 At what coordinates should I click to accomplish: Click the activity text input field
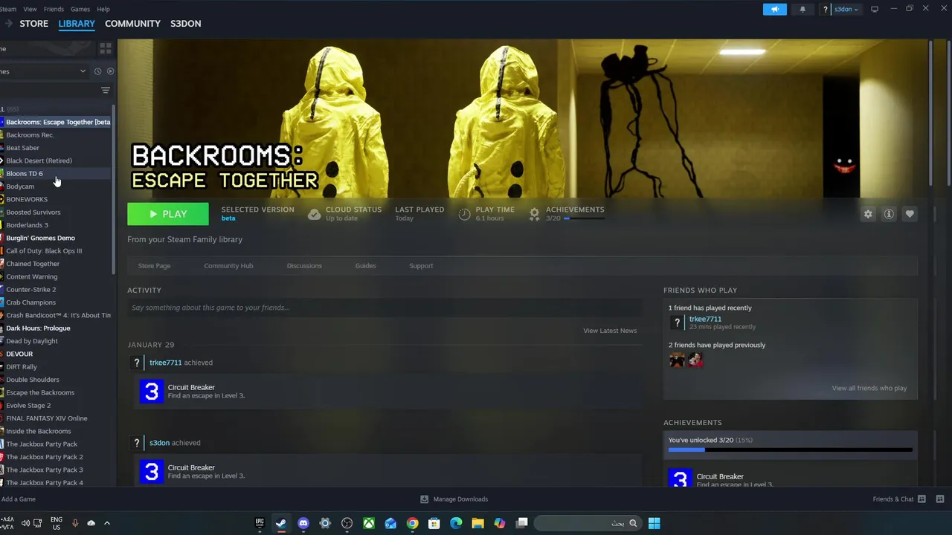(385, 308)
